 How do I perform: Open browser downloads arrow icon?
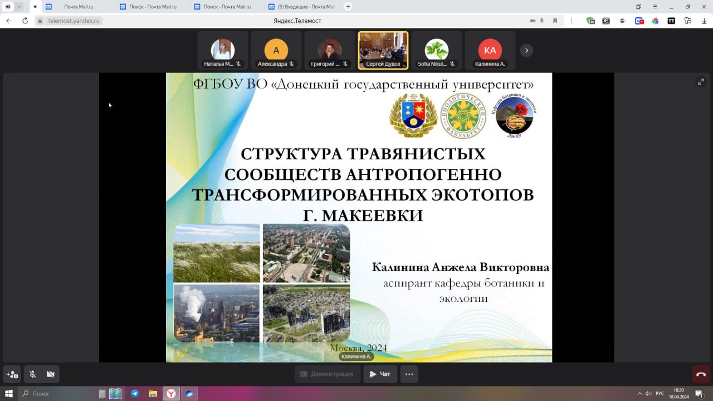point(704,21)
